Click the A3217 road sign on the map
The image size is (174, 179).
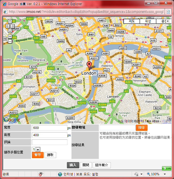35,94
